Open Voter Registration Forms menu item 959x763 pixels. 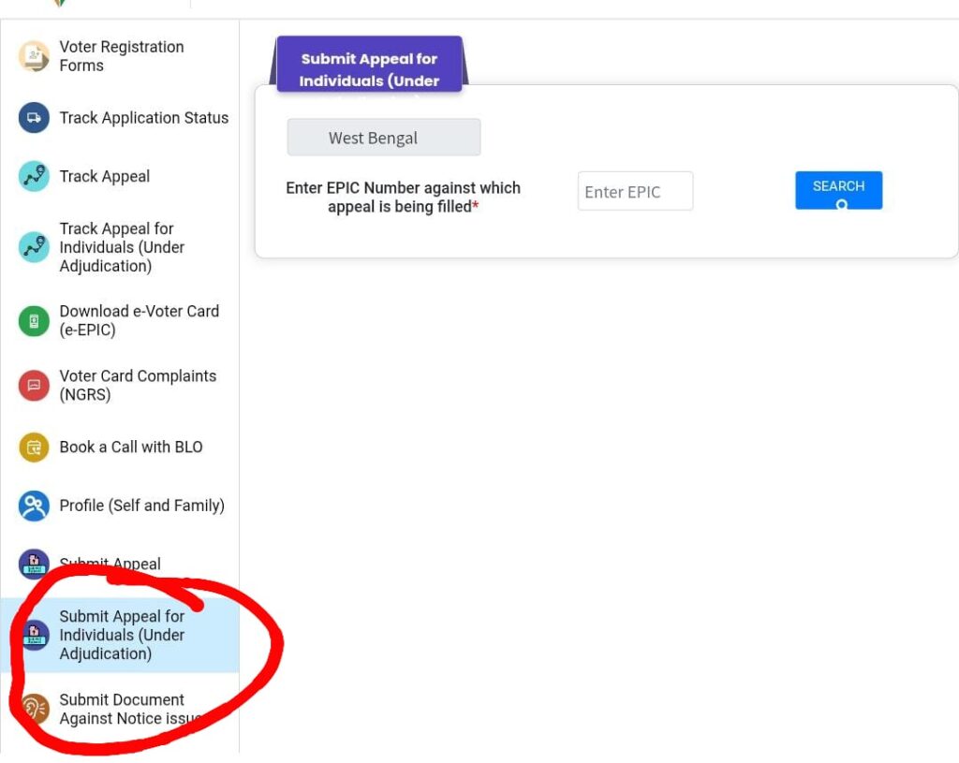[121, 56]
